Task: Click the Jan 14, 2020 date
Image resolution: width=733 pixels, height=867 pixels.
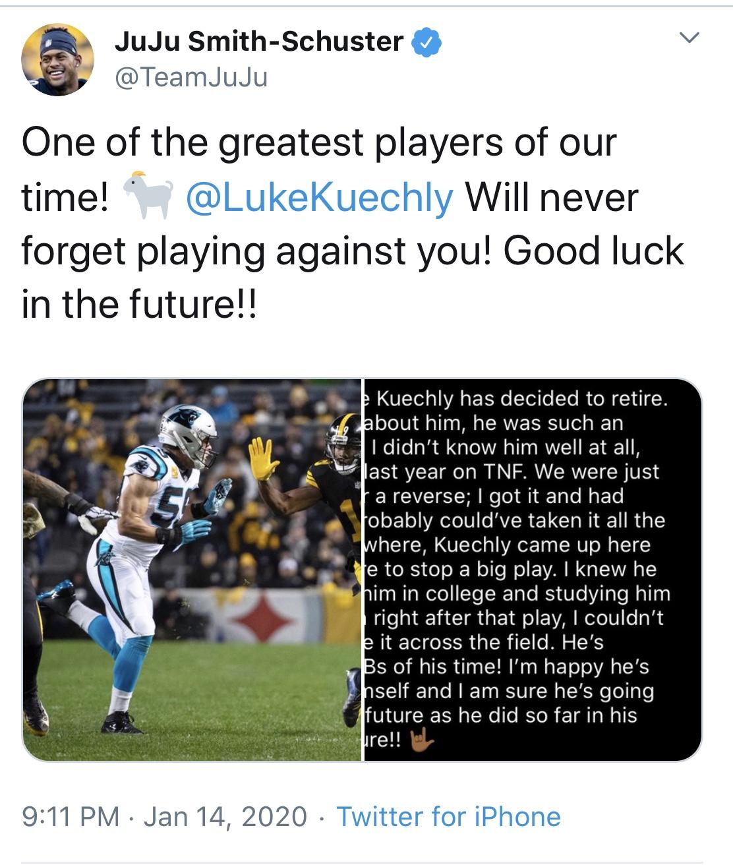Action: 225,816
